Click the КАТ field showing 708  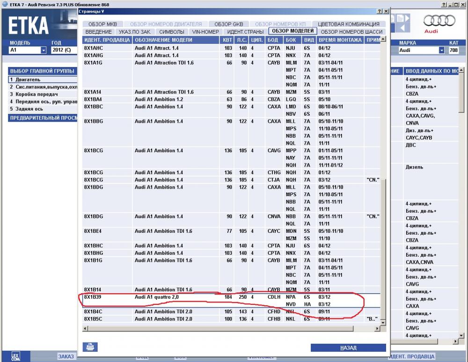(453, 51)
